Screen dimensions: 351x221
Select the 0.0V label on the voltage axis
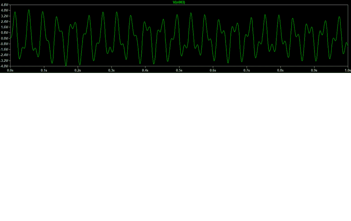coord(5,38)
